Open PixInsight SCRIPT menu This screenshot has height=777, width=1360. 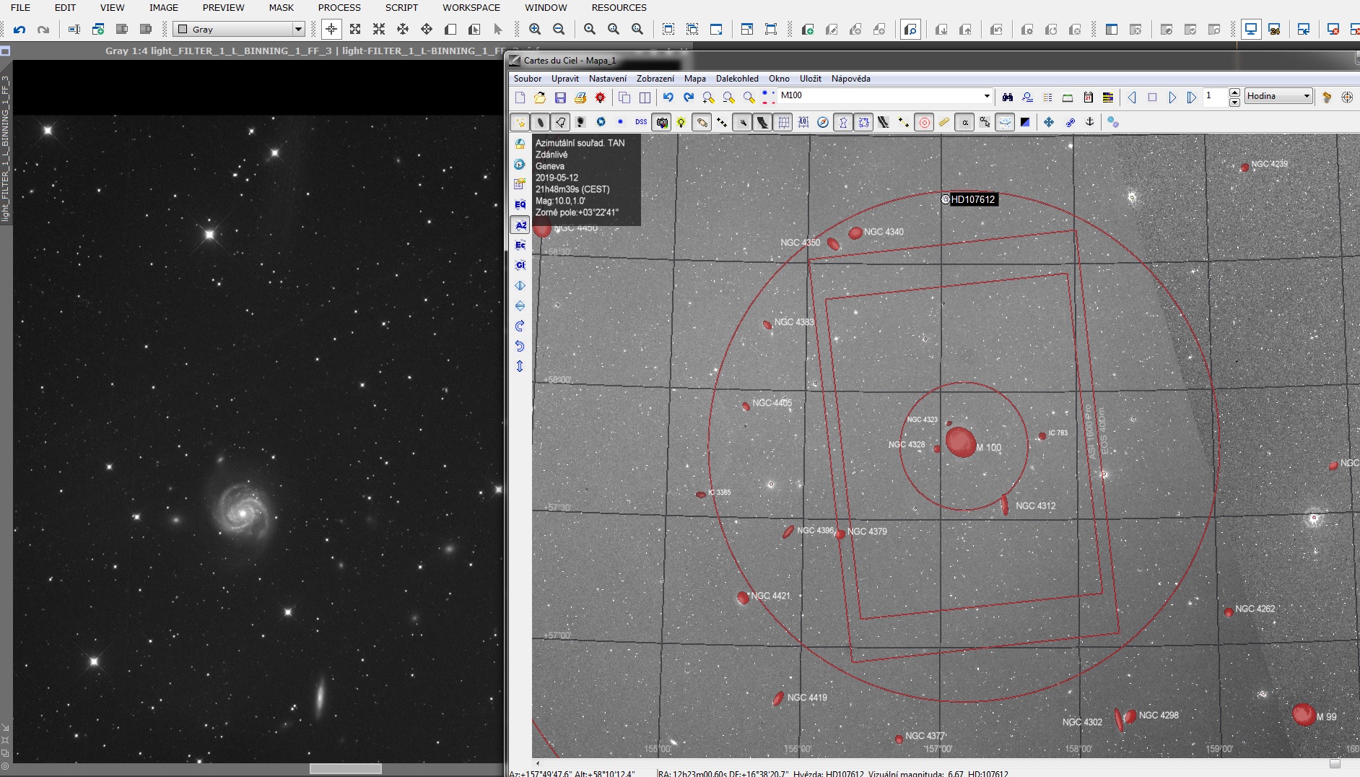pyautogui.click(x=401, y=8)
